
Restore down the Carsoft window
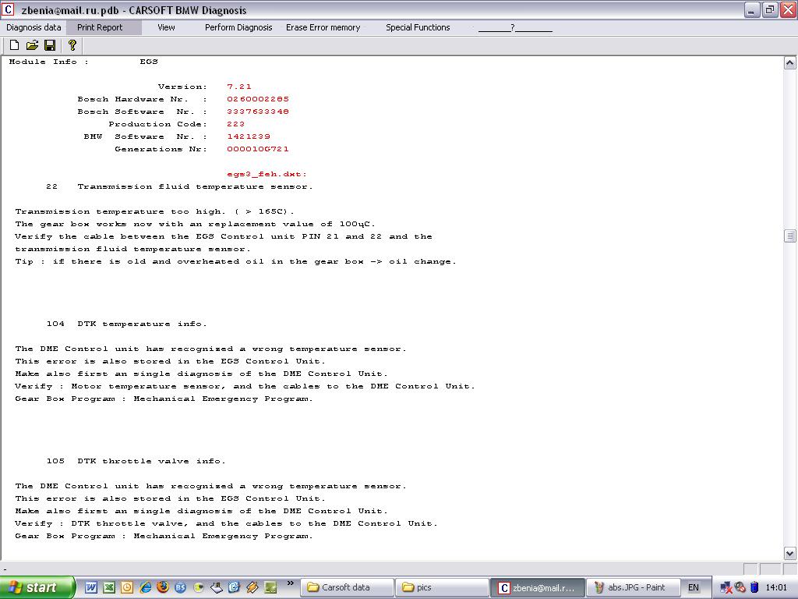click(770, 9)
